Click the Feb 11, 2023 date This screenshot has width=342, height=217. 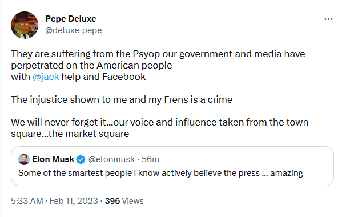(x=74, y=201)
